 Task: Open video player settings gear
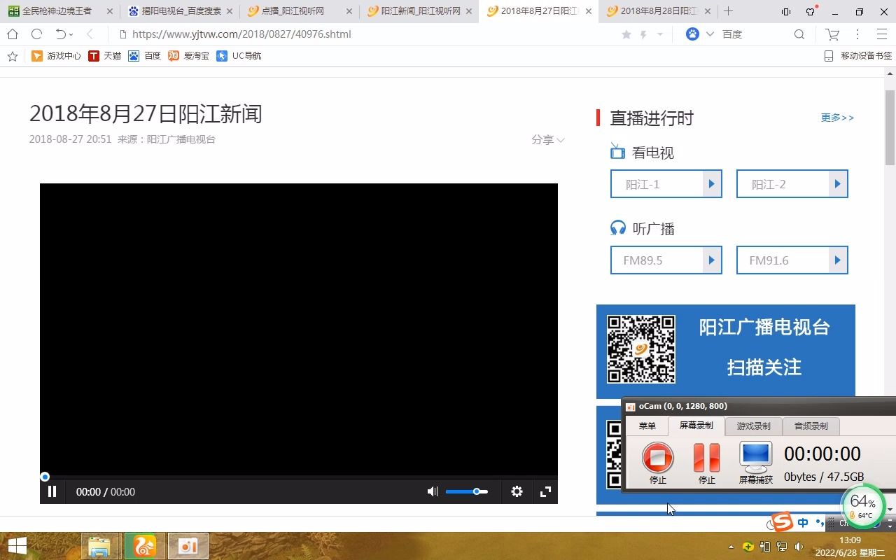[x=517, y=491]
